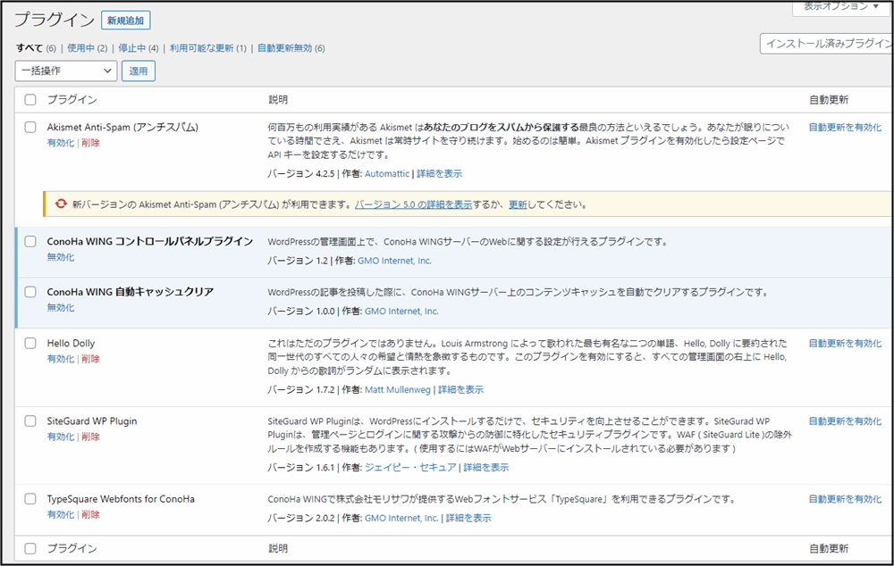Filter by 自動更新無効 (6)
Screen dimensions: 894x566
[x=291, y=48]
